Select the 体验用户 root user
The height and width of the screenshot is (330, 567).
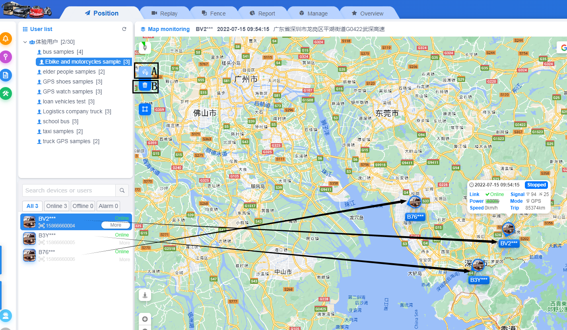[52, 42]
